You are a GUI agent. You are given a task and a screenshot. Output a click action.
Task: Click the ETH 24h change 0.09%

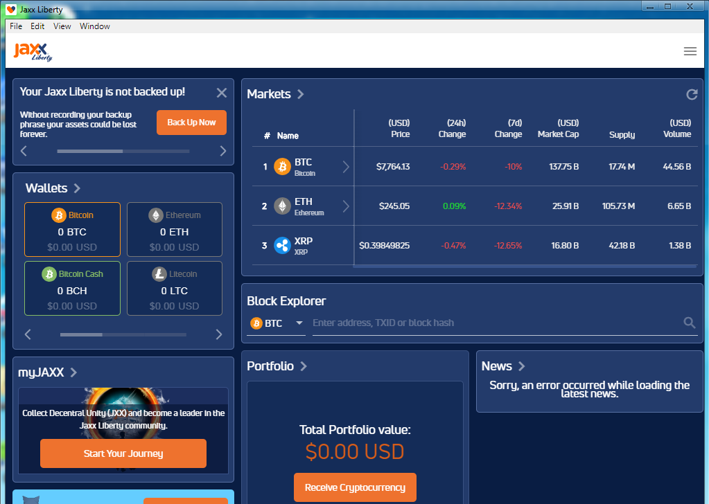pyautogui.click(x=455, y=206)
